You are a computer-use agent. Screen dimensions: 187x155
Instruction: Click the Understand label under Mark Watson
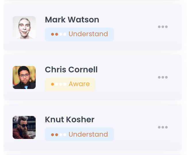tap(88, 34)
